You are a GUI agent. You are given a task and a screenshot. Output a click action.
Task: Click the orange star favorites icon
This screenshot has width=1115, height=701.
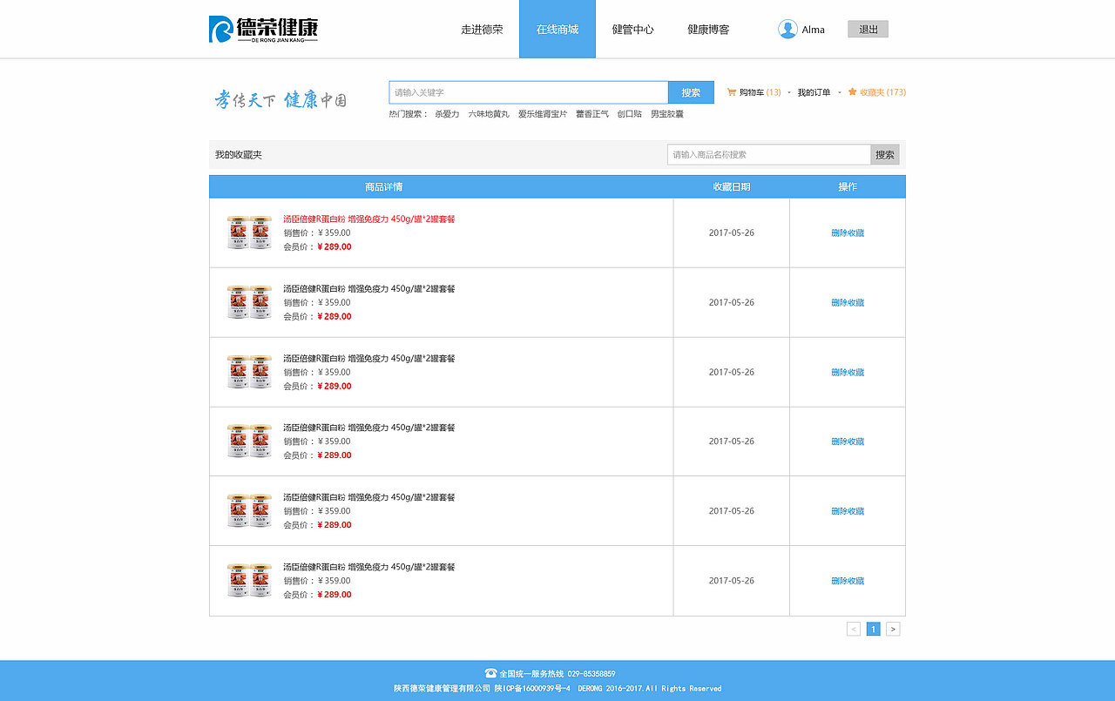click(851, 91)
